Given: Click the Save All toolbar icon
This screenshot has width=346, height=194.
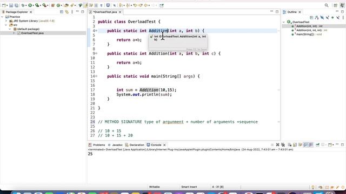Looking at the screenshot, I should tap(17, 5).
